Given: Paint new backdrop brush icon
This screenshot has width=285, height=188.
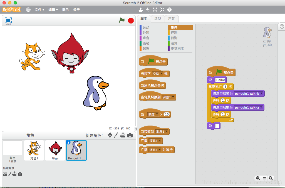Looking at the screenshot, I should pos(10,174).
